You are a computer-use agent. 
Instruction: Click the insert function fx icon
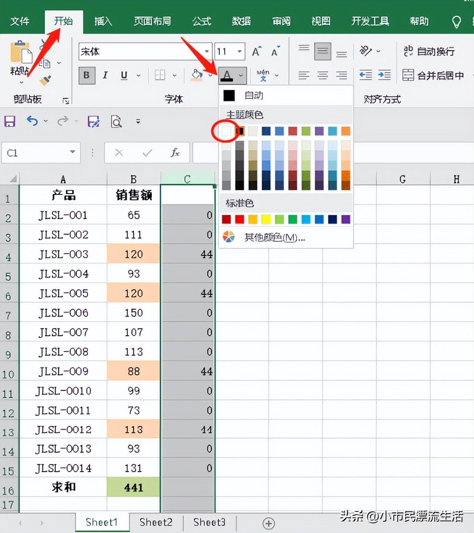[175, 153]
